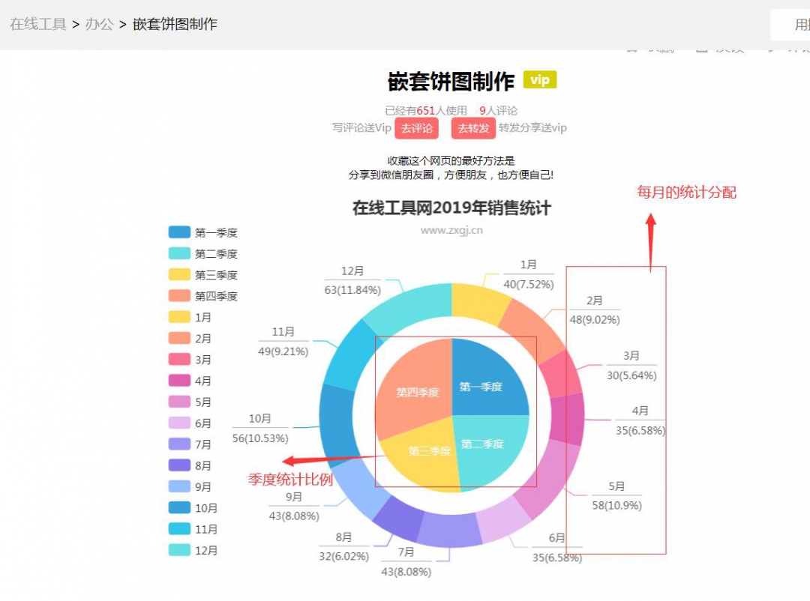The width and height of the screenshot is (810, 601).
Task: Toggle the 第四季度 legend entry
Action: (202, 296)
